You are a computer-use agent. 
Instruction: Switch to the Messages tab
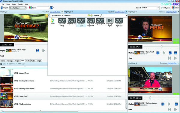pyautogui.click(x=10, y=61)
